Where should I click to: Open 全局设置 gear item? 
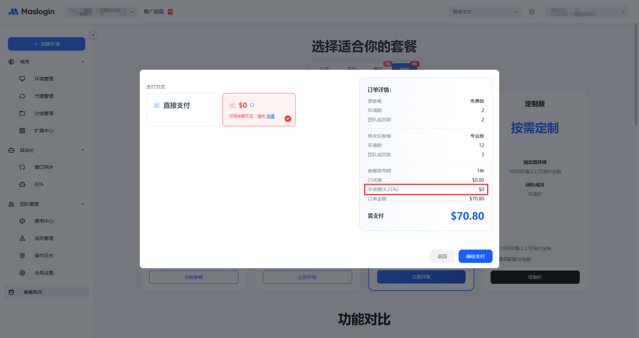(44, 273)
